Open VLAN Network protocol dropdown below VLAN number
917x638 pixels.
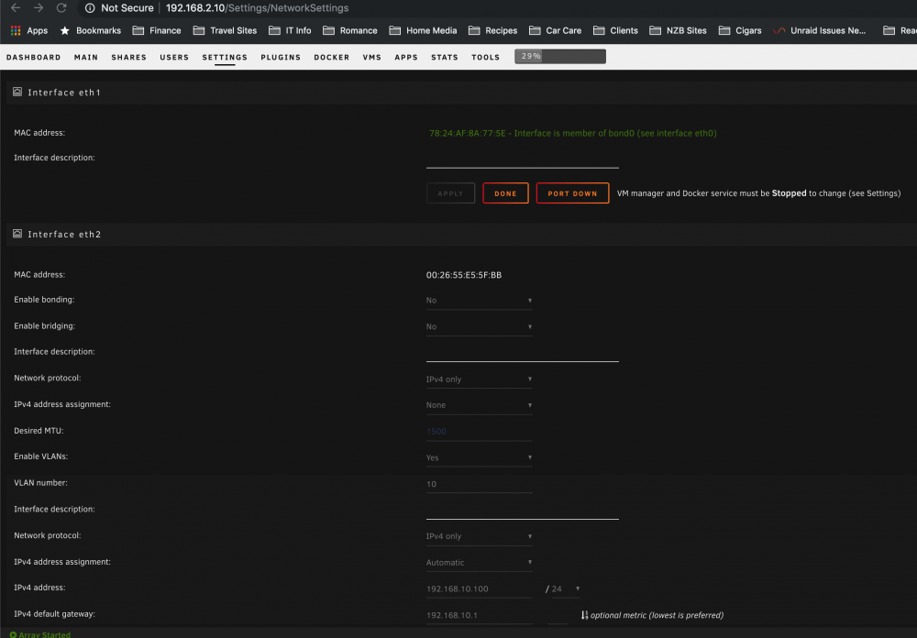[479, 535]
